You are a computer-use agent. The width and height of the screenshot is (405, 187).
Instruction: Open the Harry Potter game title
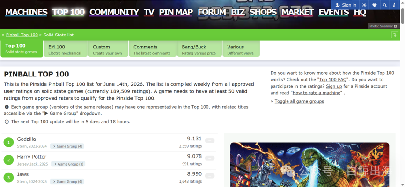point(32,157)
